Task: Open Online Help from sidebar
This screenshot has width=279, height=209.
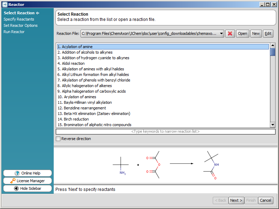Action: 28,173
